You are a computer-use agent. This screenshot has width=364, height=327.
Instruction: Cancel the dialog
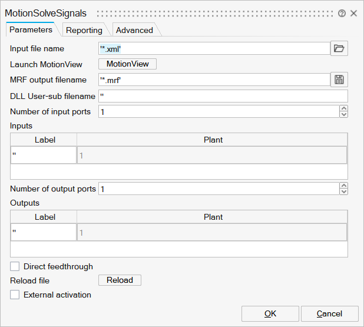[329, 313]
